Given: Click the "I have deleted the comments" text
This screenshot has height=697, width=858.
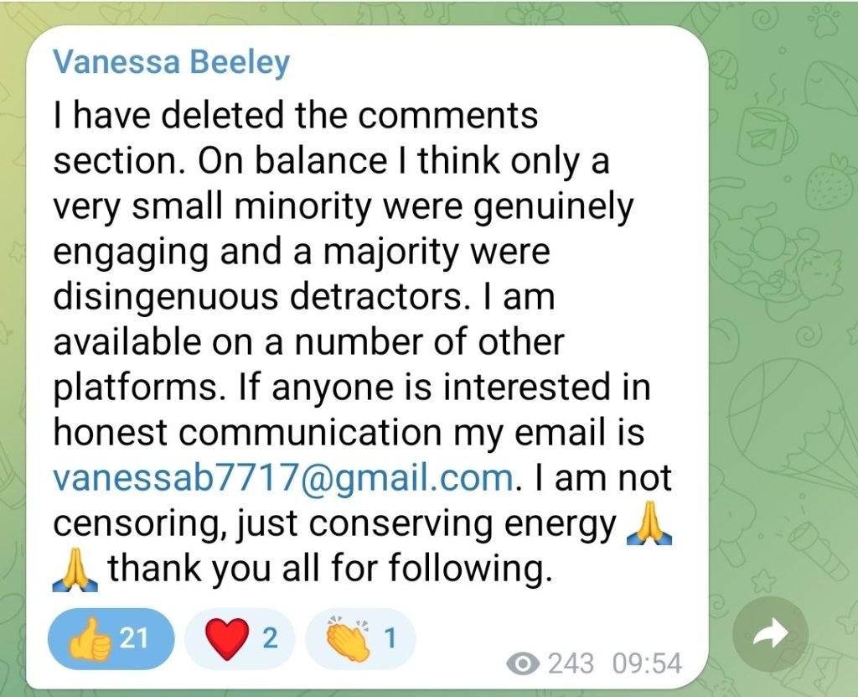Looking at the screenshot, I should (295, 116).
